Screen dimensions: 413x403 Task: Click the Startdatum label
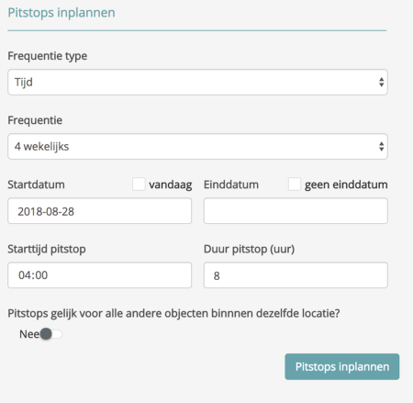coord(36,185)
